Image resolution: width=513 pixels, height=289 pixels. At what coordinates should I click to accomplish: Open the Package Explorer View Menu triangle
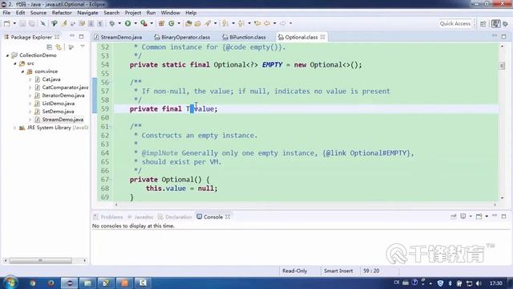point(83,47)
